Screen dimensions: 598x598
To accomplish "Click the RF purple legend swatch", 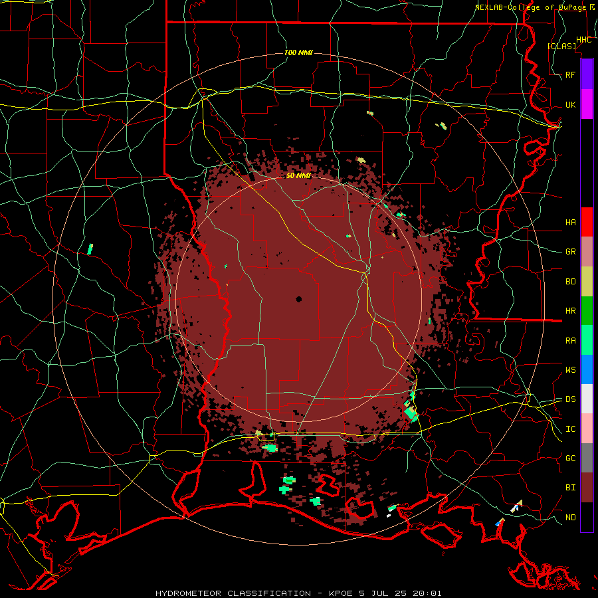I will [x=587, y=74].
